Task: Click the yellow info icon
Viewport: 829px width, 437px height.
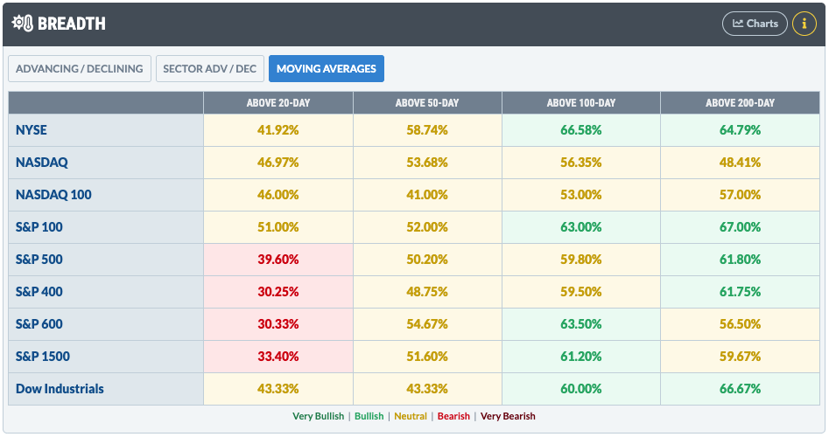Action: tap(804, 24)
